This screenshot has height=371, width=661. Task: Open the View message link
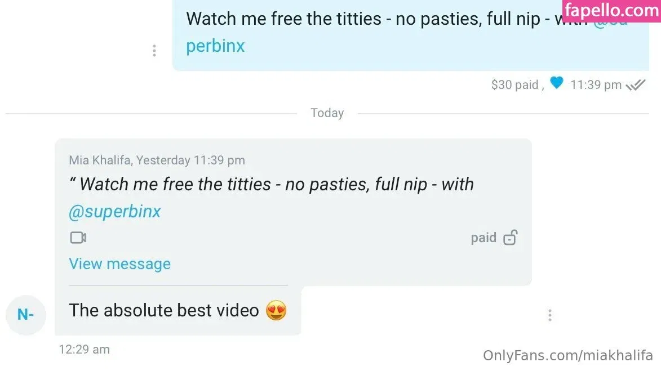point(119,264)
